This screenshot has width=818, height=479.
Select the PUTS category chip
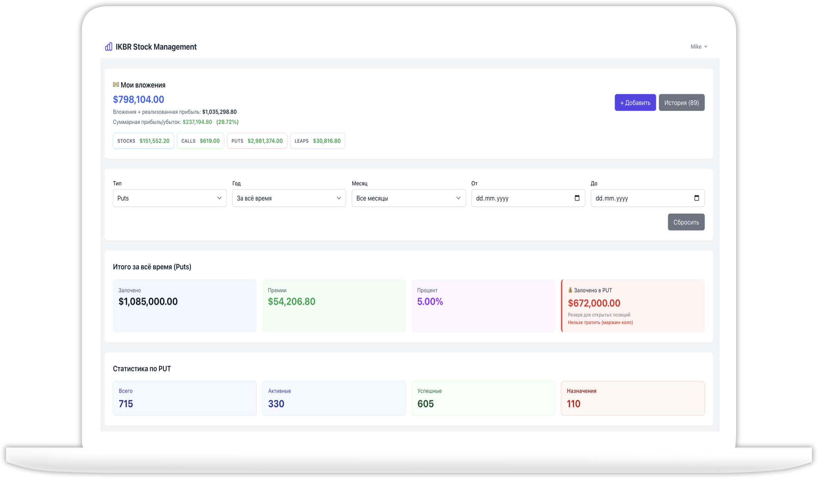click(257, 141)
